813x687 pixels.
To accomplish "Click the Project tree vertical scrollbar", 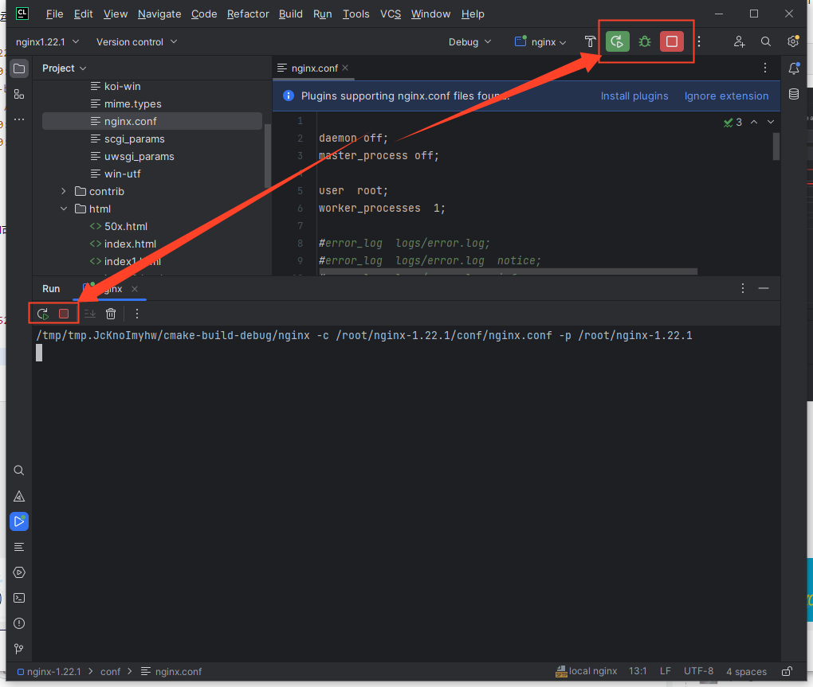I will tap(268, 155).
